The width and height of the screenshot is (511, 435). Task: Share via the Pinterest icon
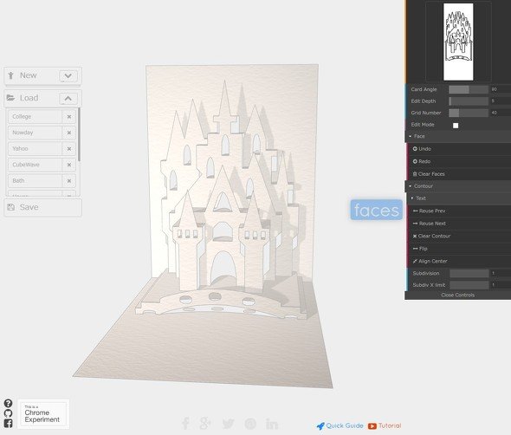pos(250,424)
